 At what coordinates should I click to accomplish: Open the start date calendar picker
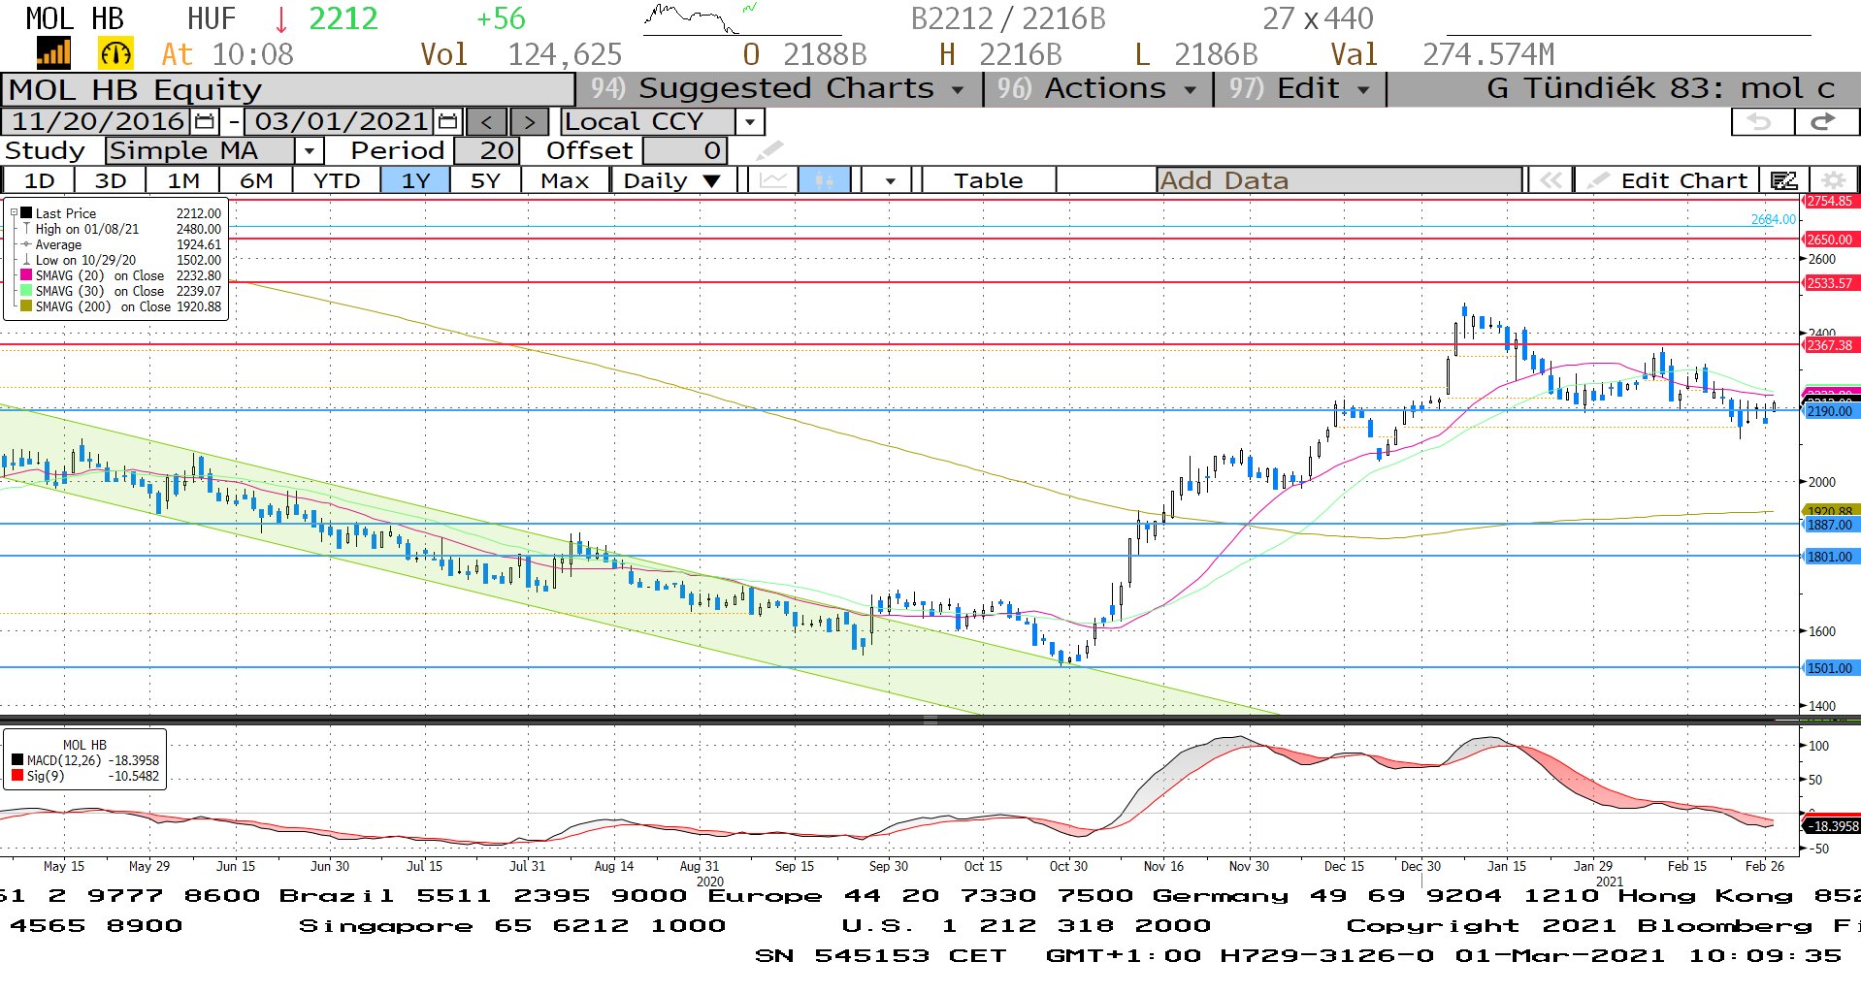(205, 121)
